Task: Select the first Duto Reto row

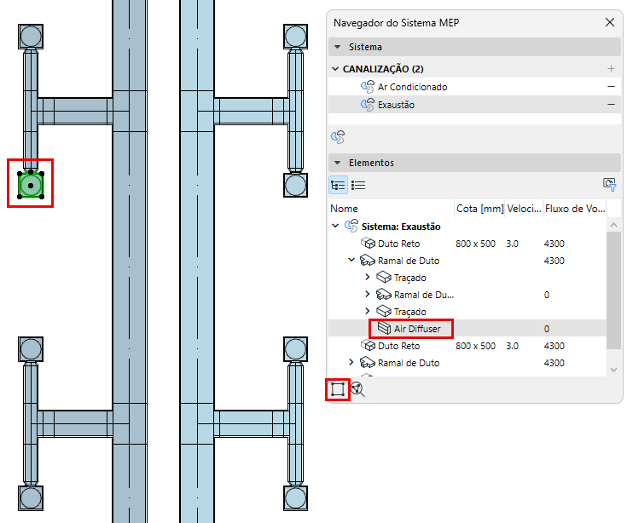Action: tap(467, 244)
